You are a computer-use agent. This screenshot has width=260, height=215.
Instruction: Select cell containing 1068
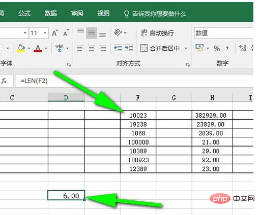click(x=138, y=133)
